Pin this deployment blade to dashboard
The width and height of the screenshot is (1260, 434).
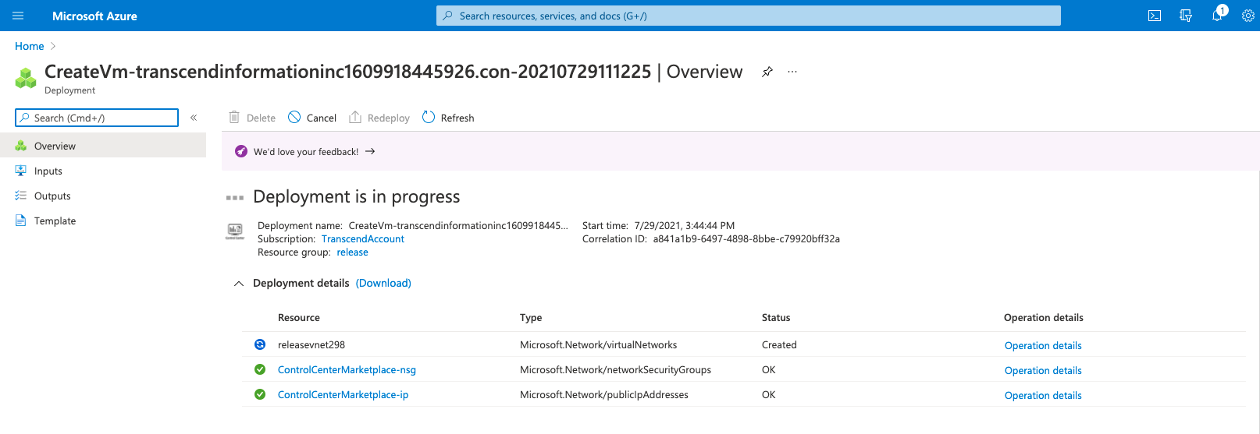click(767, 72)
